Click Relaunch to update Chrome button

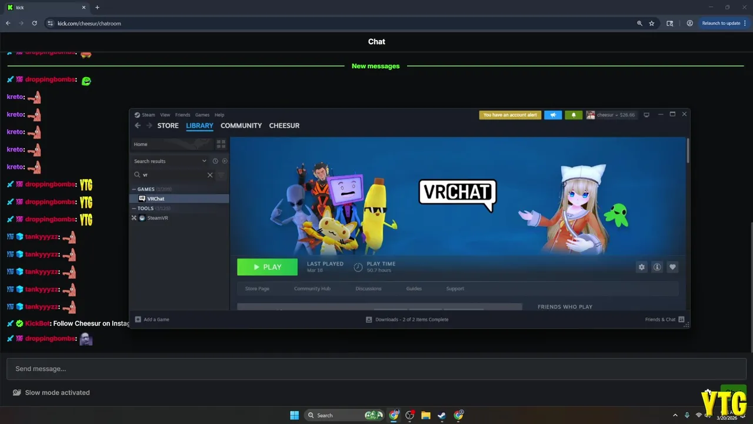pos(724,23)
